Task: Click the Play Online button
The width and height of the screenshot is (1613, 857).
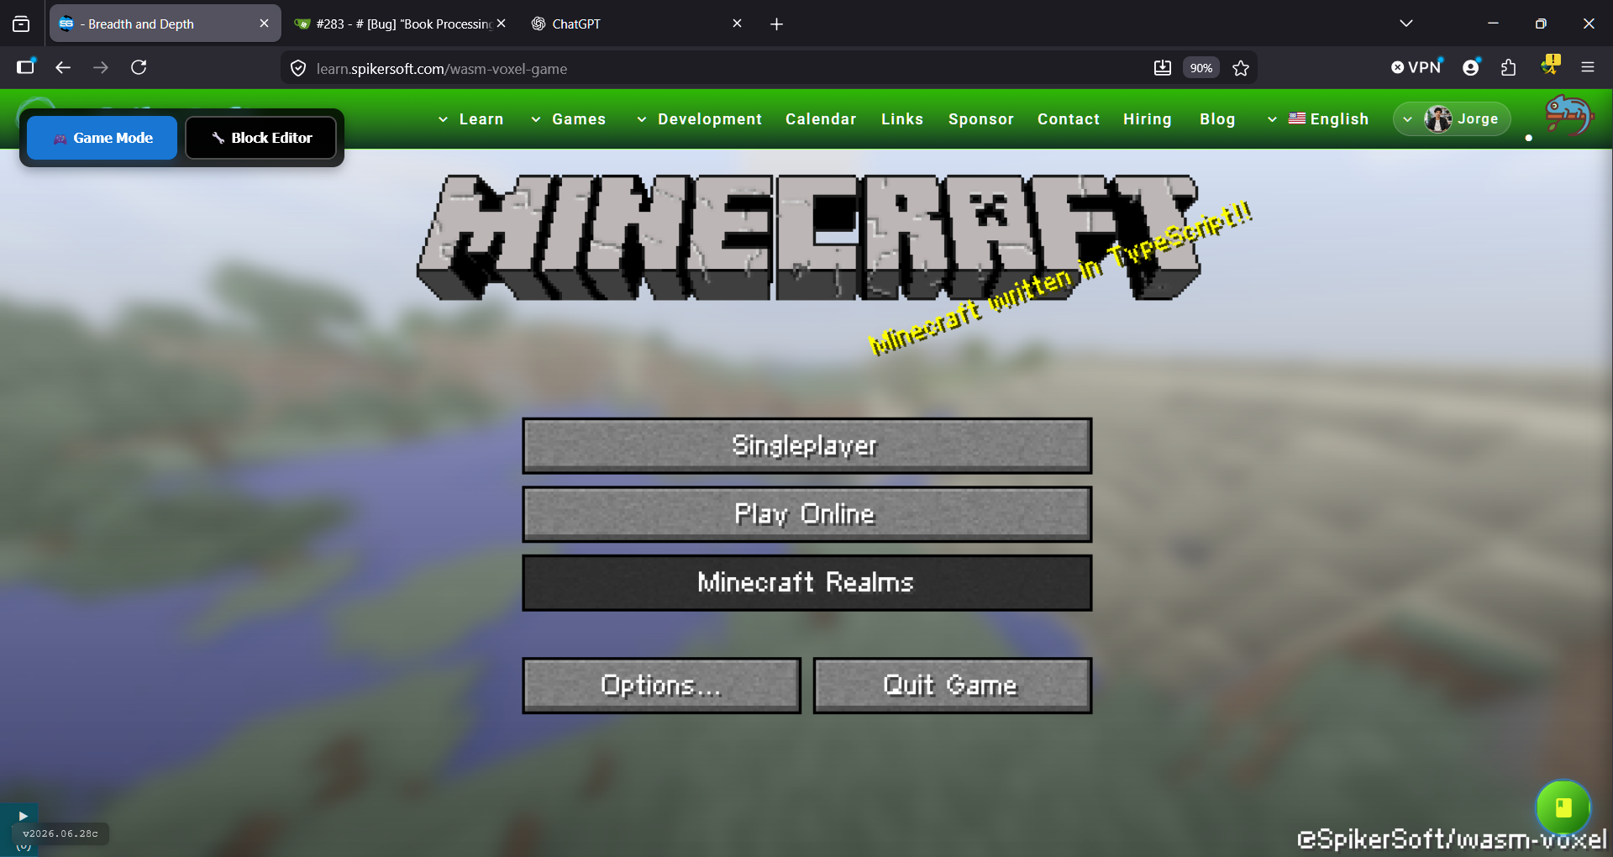Action: (x=806, y=514)
